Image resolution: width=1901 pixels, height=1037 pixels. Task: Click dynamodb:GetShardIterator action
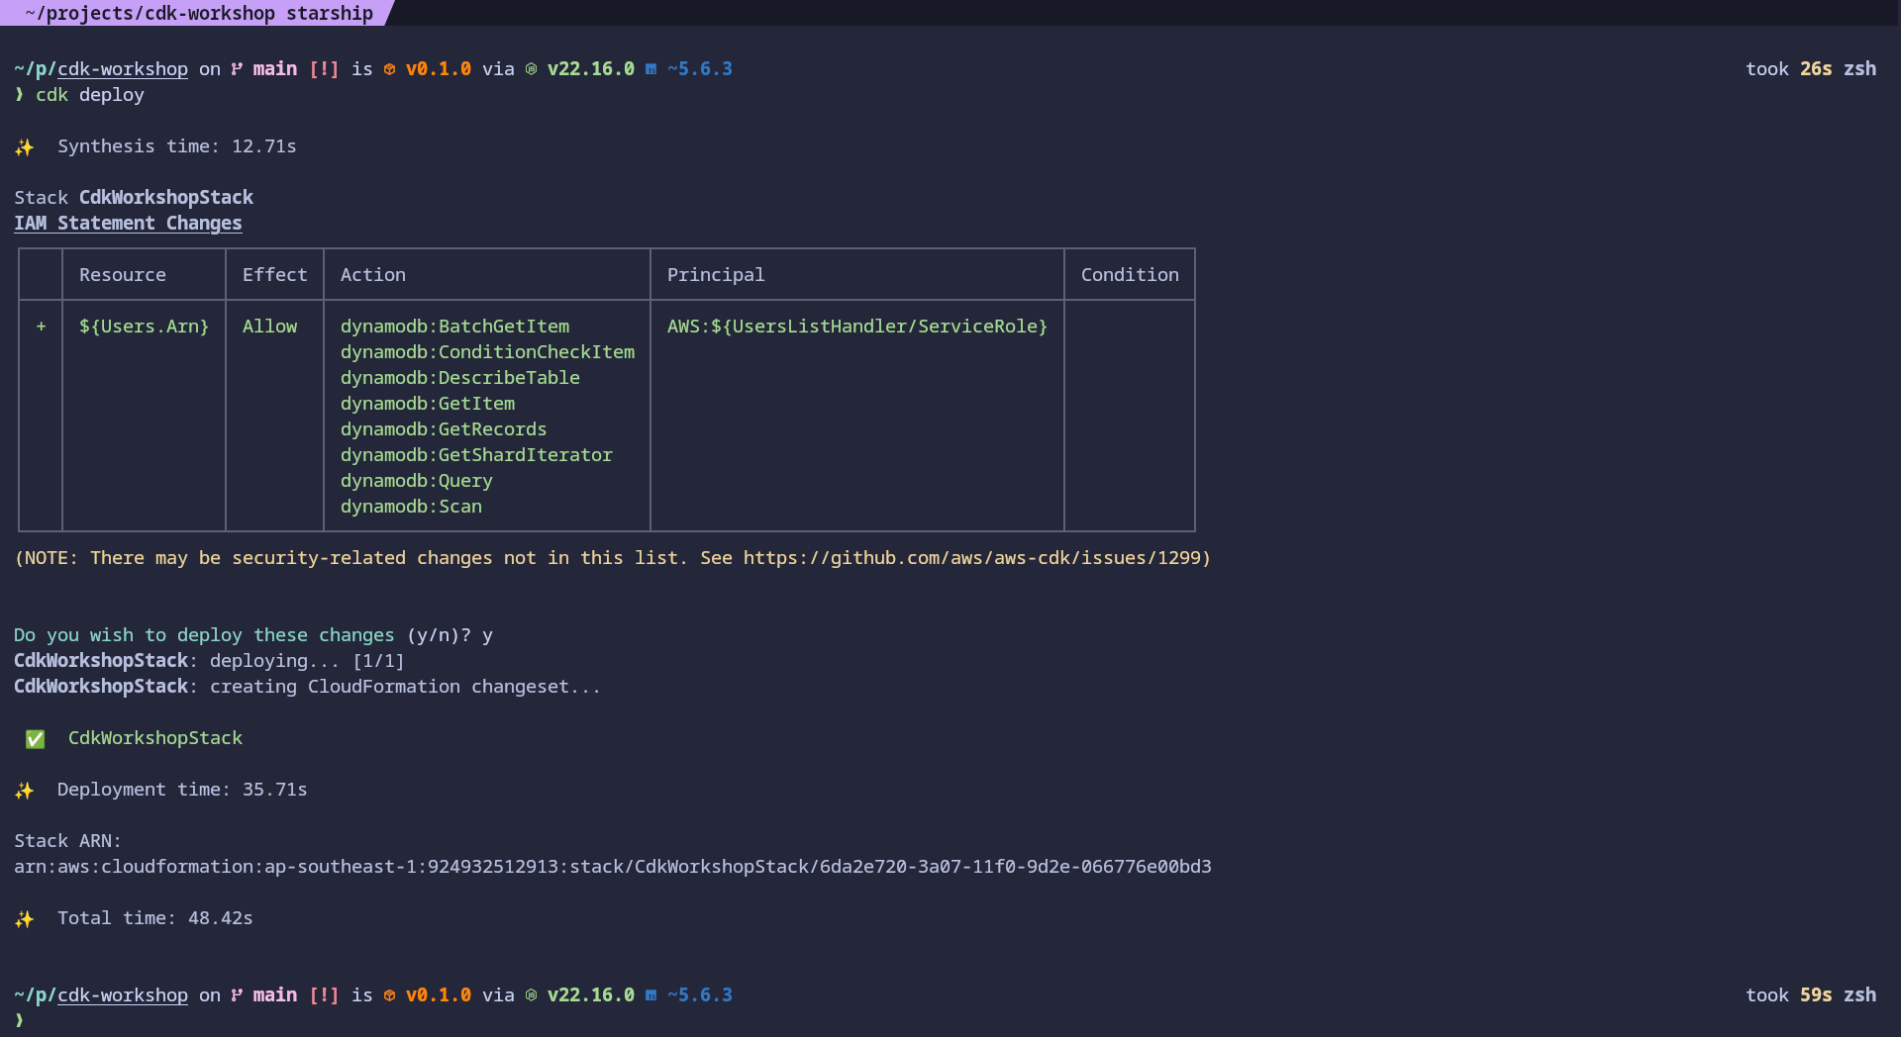477,455
